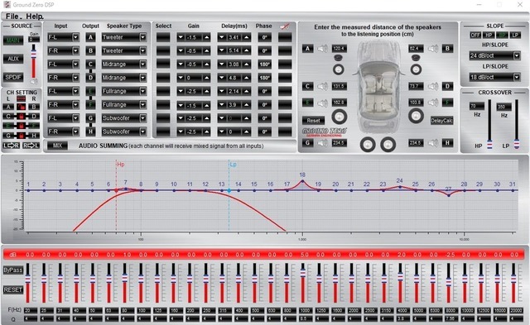Click the speaker icon beside channel H
The width and height of the screenshot is (530, 325).
point(433,143)
